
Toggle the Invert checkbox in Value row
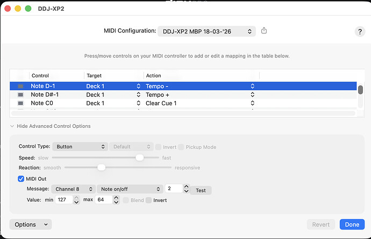pos(148,200)
